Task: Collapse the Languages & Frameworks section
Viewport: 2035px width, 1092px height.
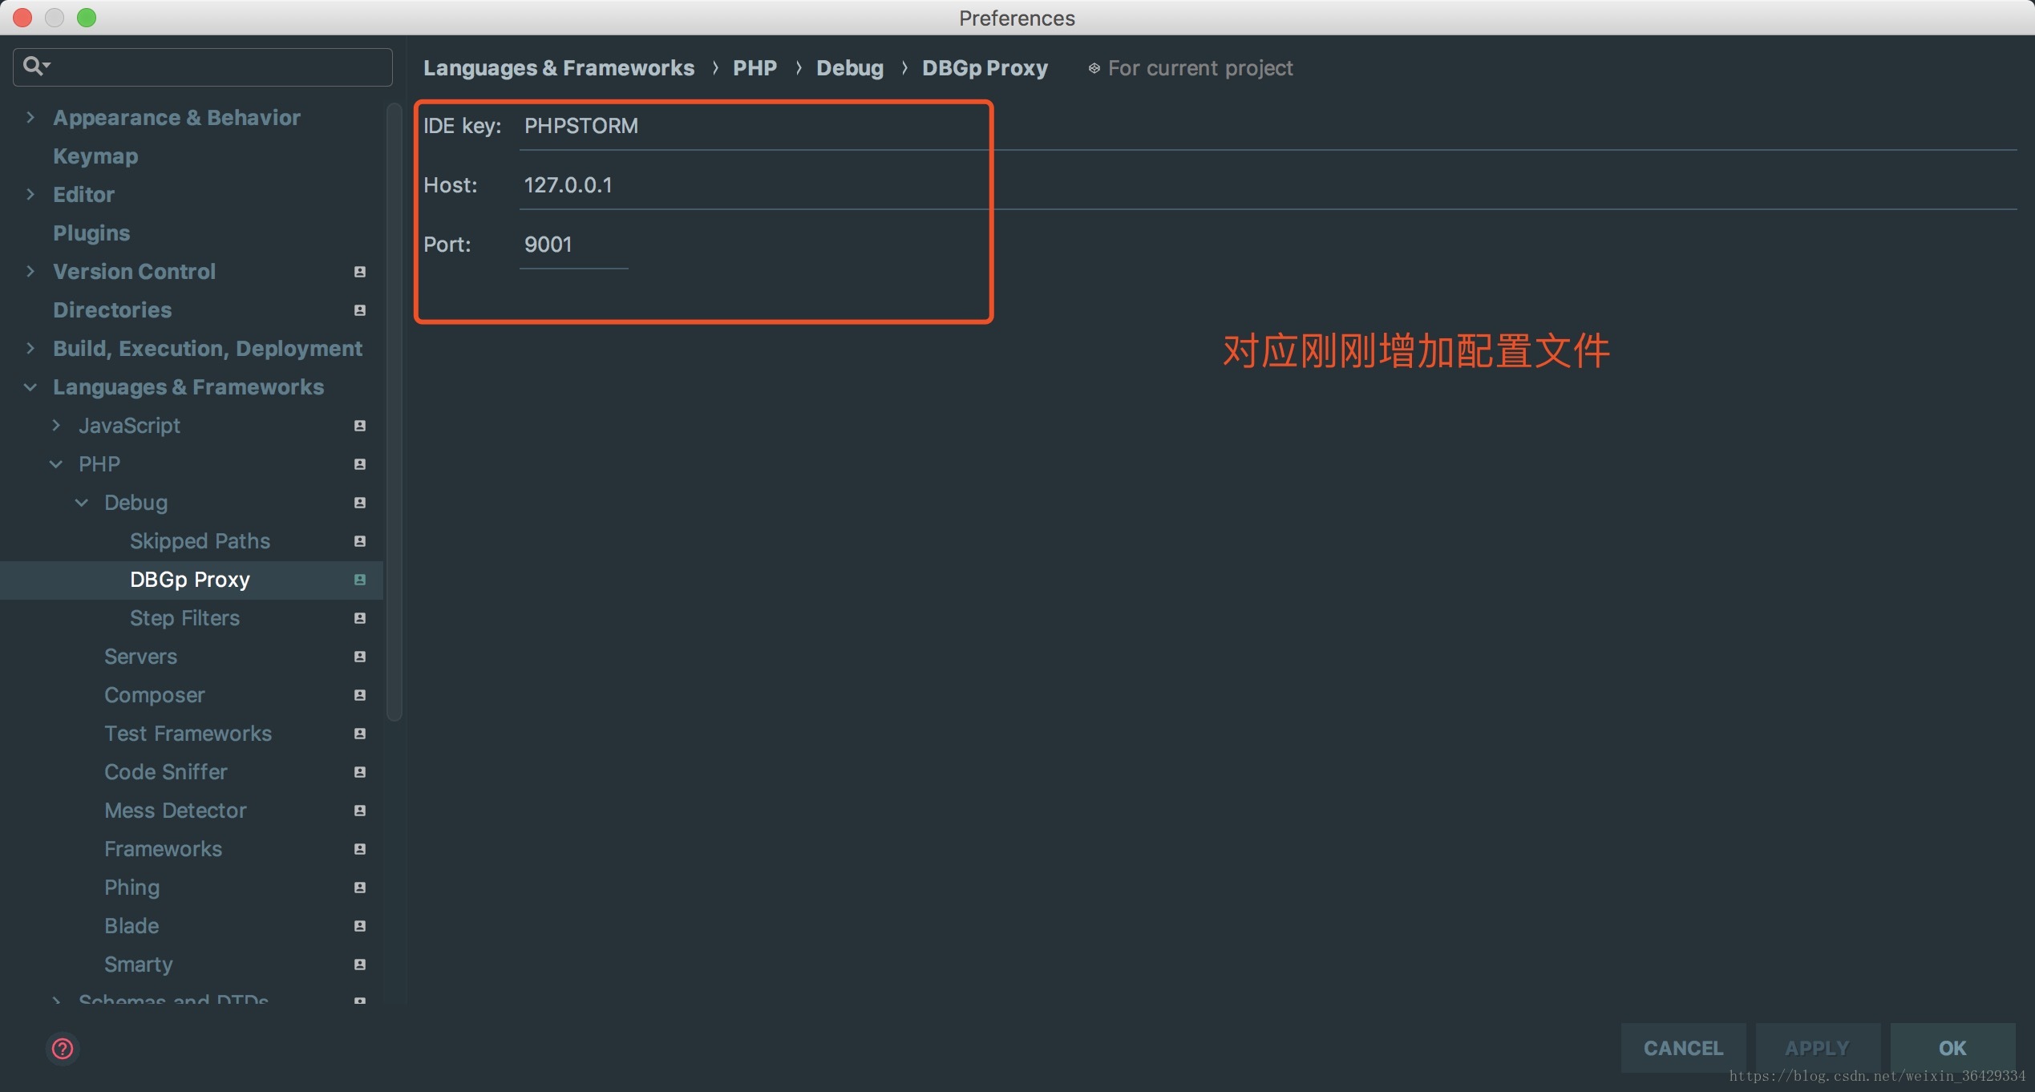Action: click(30, 387)
